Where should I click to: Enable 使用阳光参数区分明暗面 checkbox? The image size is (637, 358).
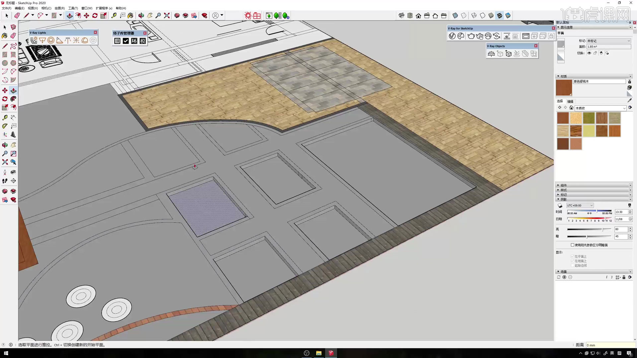[573, 245]
